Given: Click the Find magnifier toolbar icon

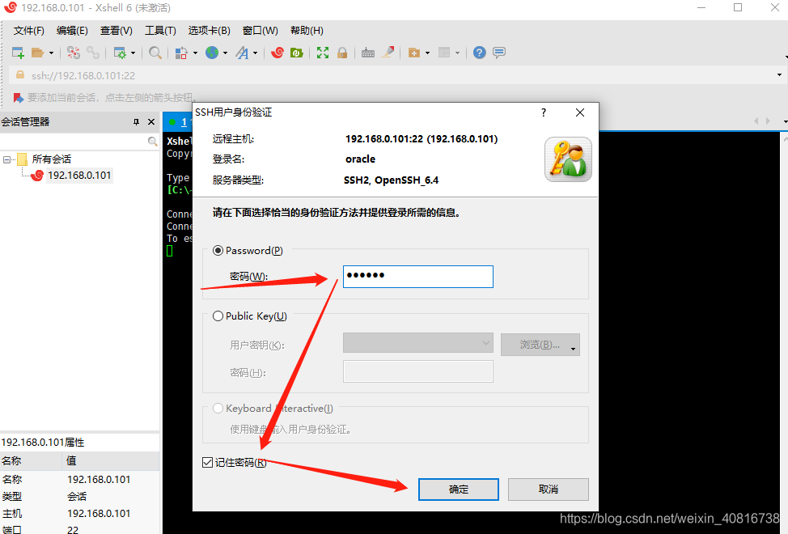Looking at the screenshot, I should [155, 53].
